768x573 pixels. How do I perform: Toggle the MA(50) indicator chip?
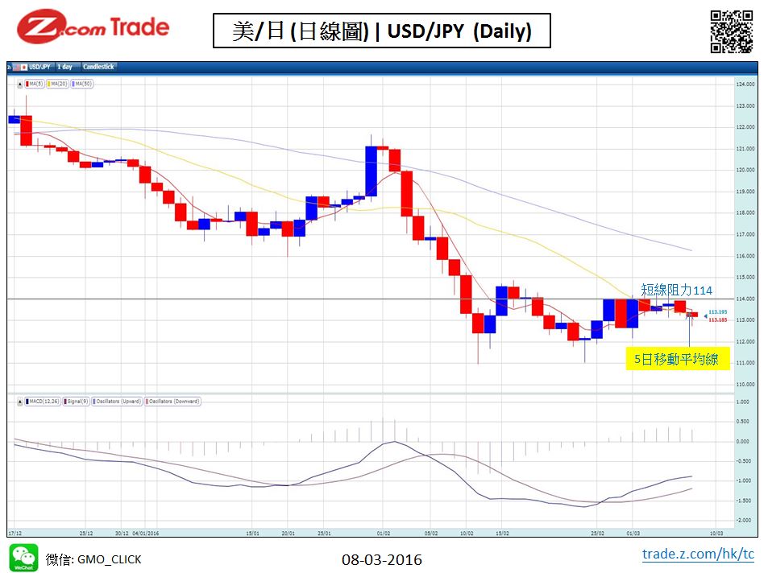coord(81,85)
